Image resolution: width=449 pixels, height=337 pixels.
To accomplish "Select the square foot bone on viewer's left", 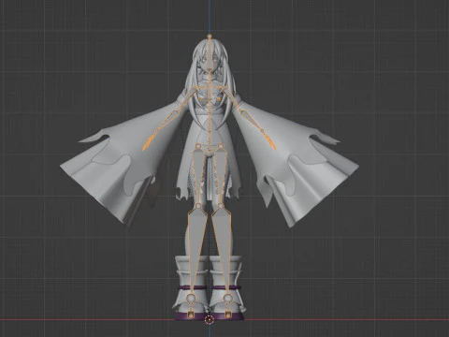I will pyautogui.click(x=190, y=315).
